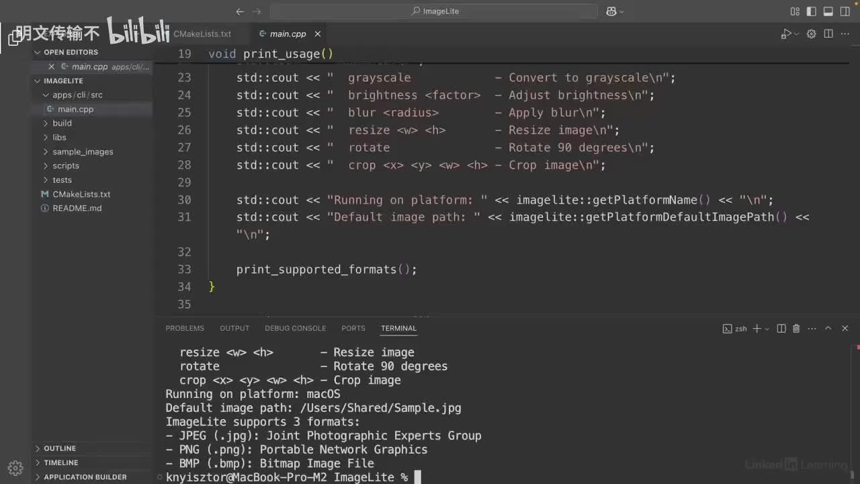Open the Manage gear in activity bar
The image size is (860, 484).
point(15,468)
